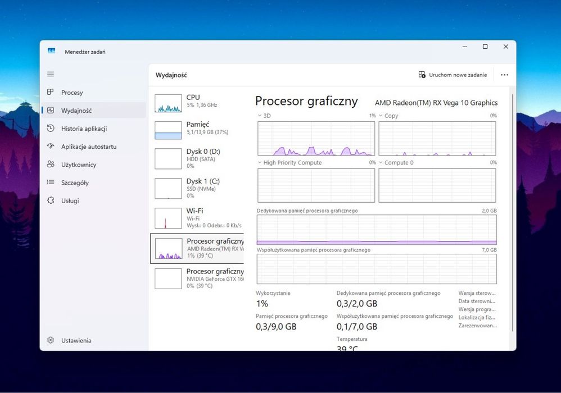The width and height of the screenshot is (561, 393).
Task: Click the performance panel vertical scrollbar
Action: tap(513, 213)
